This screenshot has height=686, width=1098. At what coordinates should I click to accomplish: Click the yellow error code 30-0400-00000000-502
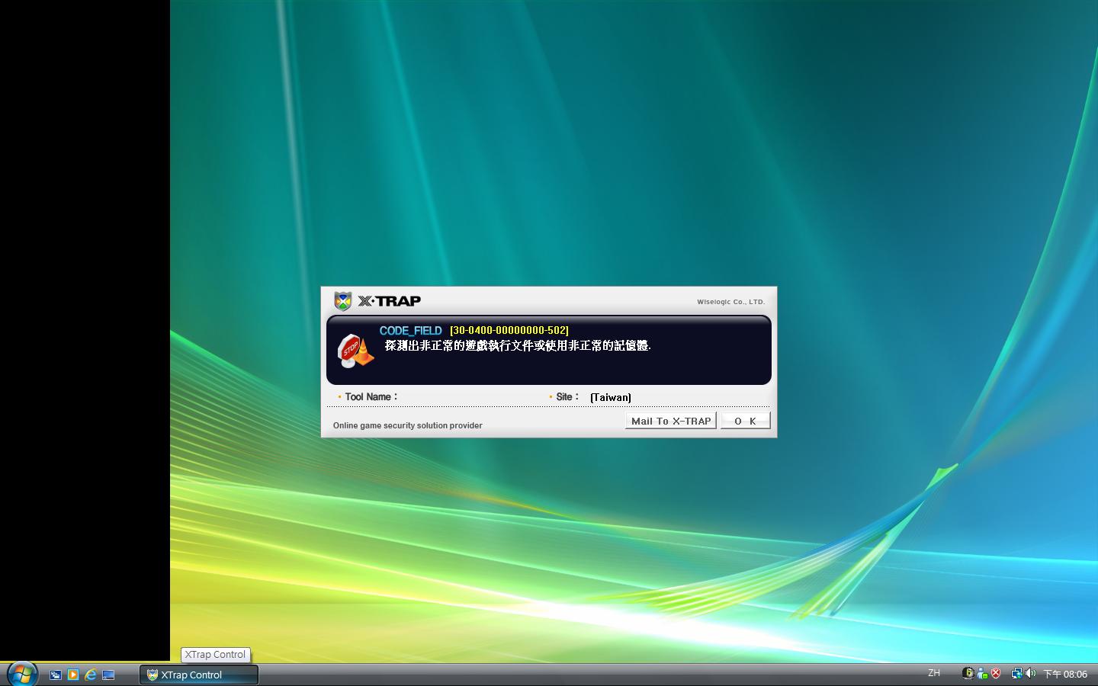pos(509,330)
